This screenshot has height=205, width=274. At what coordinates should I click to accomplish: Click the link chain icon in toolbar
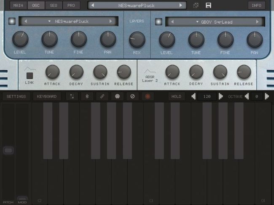click(x=102, y=96)
